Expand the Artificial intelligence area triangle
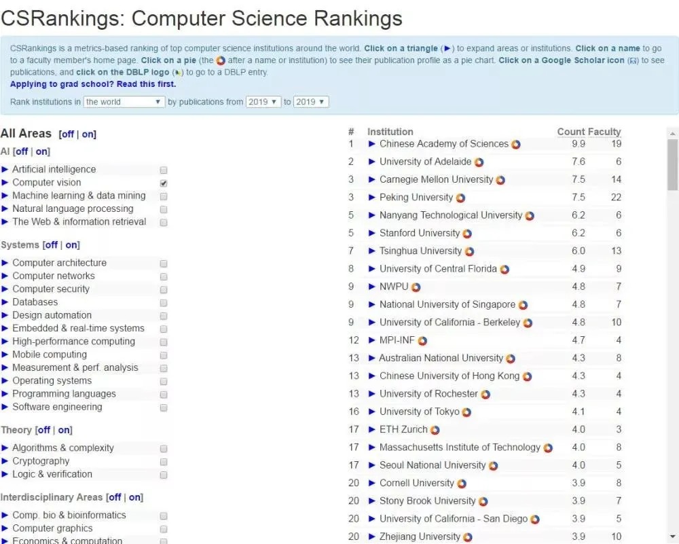 click(5, 170)
